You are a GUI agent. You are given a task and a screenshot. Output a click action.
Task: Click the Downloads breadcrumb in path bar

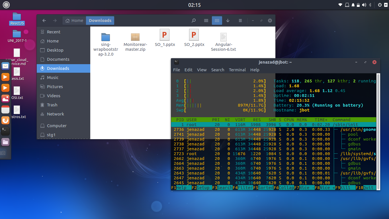pyautogui.click(x=100, y=21)
